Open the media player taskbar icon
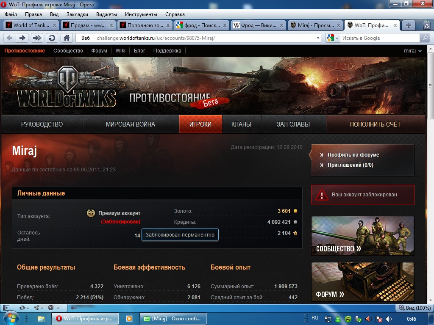Screen dimensions: 434x325 pos(129,319)
